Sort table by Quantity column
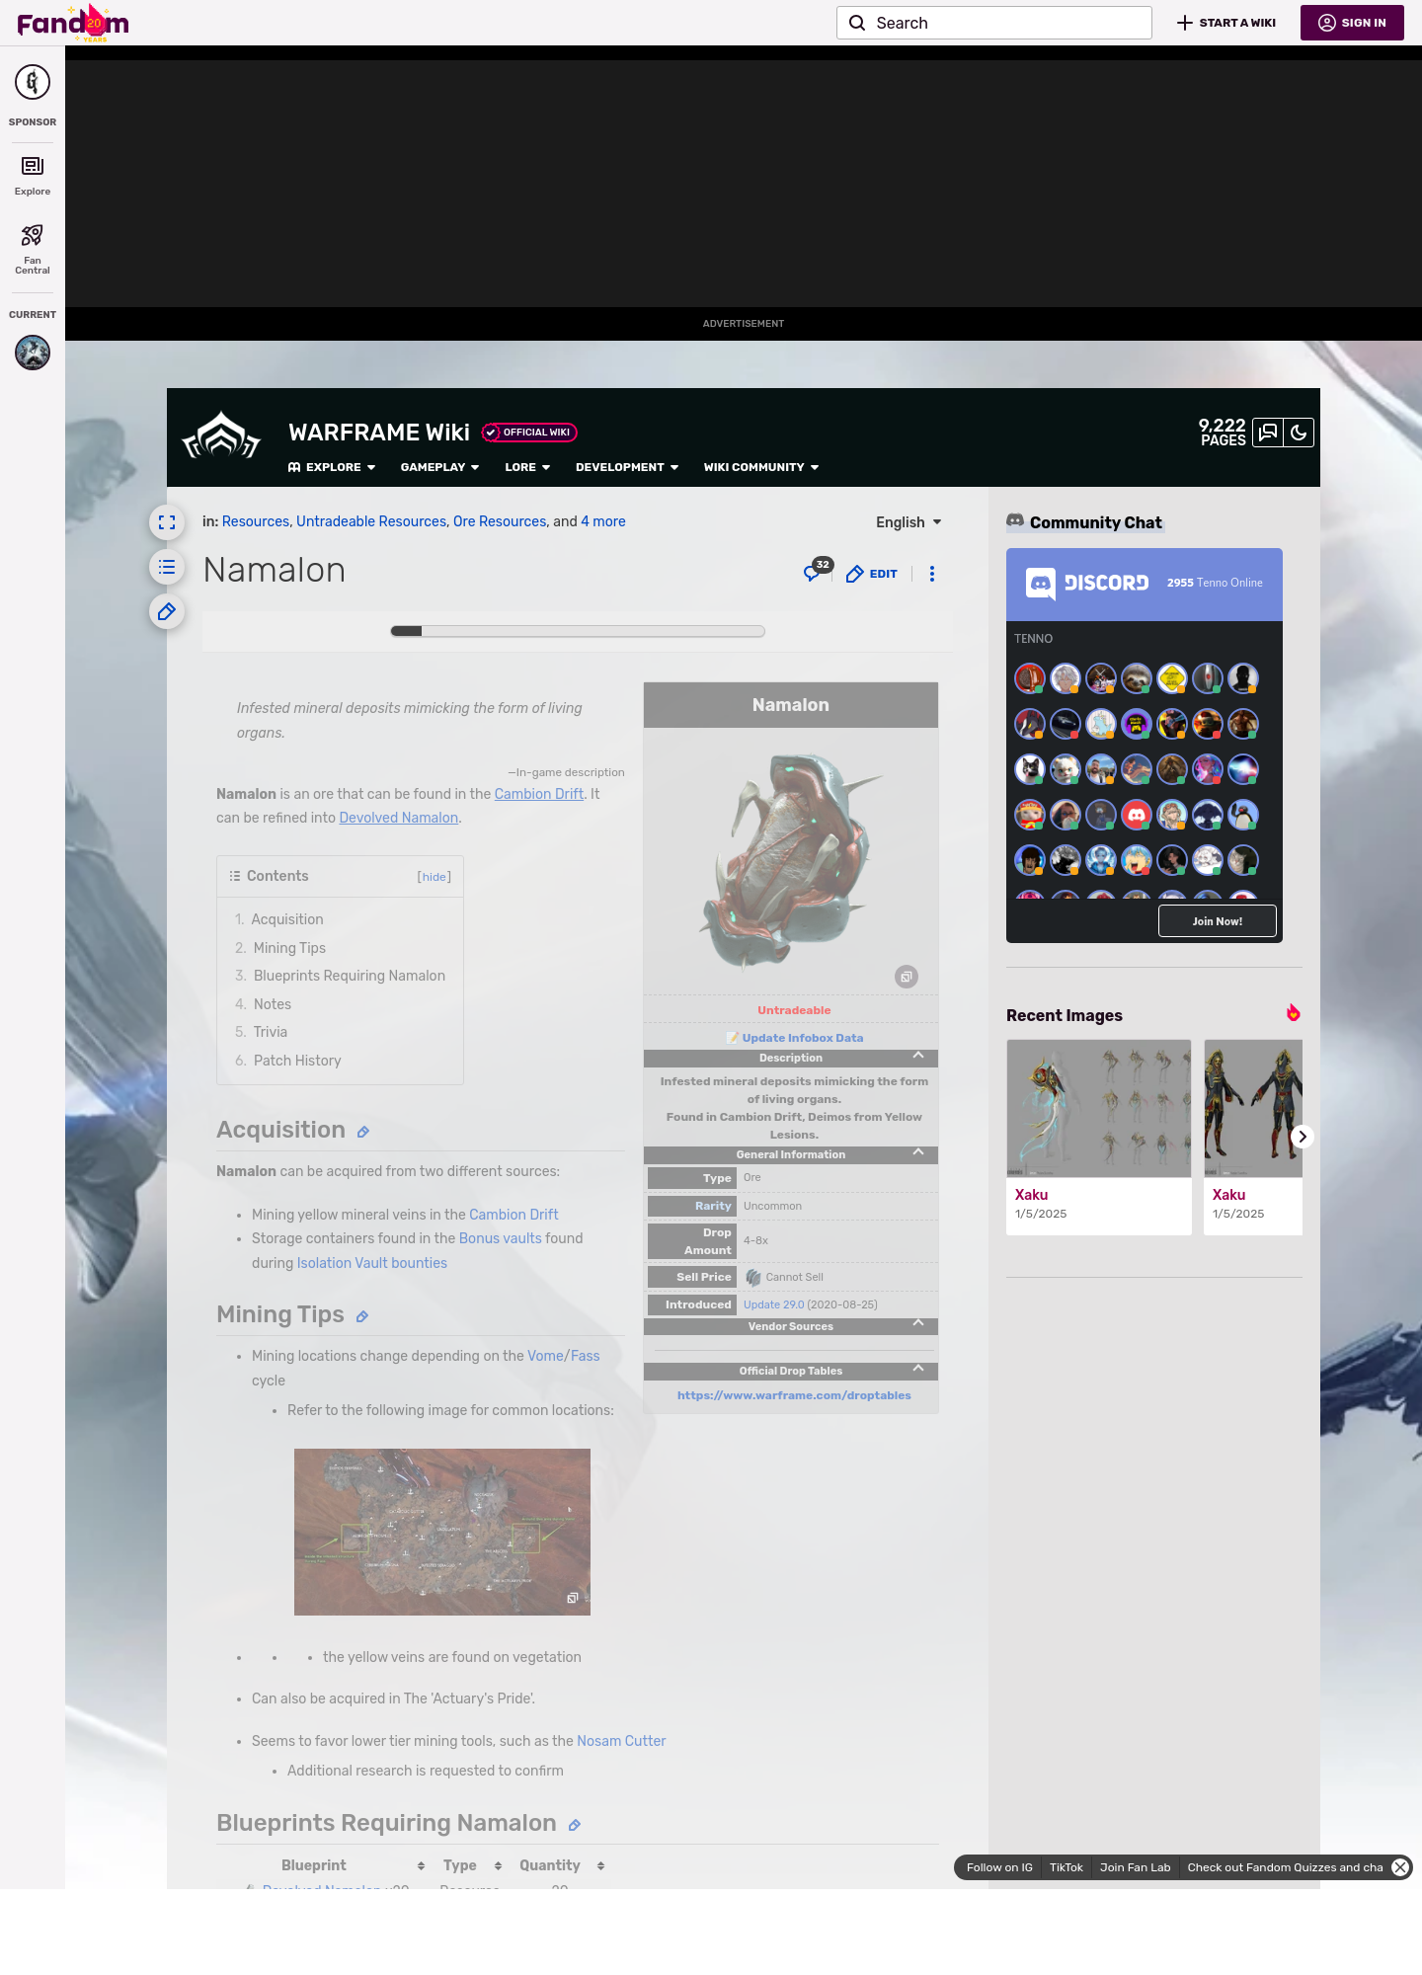Viewport: 1422px width, 1975px height. tap(600, 1865)
